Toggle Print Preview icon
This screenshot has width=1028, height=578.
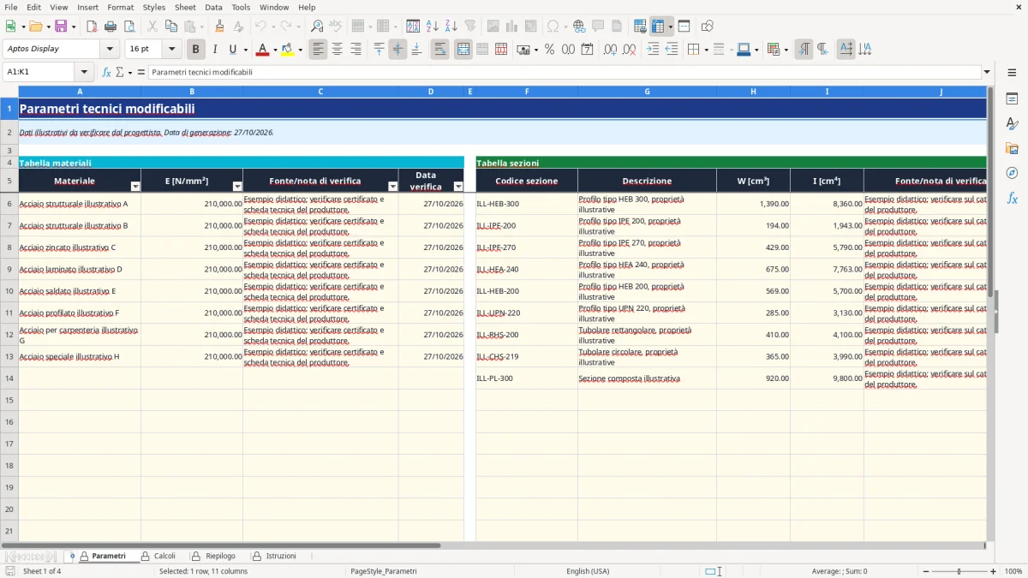click(129, 27)
